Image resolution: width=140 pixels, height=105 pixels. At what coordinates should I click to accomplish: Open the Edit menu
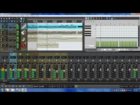(4, 16)
